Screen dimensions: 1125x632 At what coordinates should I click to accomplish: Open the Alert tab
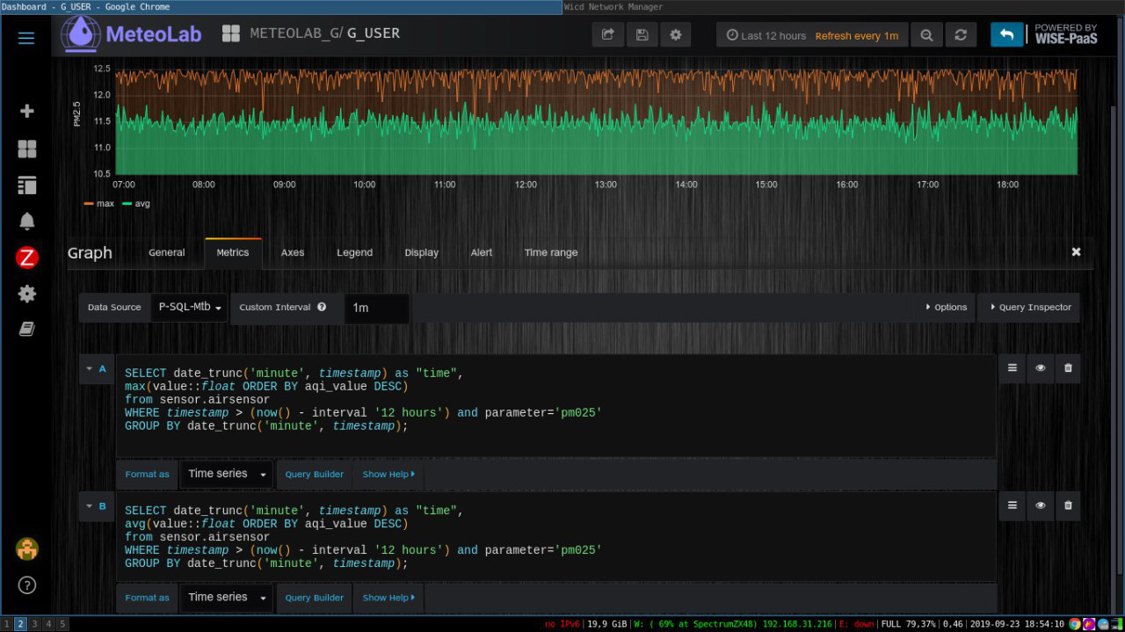tap(481, 252)
